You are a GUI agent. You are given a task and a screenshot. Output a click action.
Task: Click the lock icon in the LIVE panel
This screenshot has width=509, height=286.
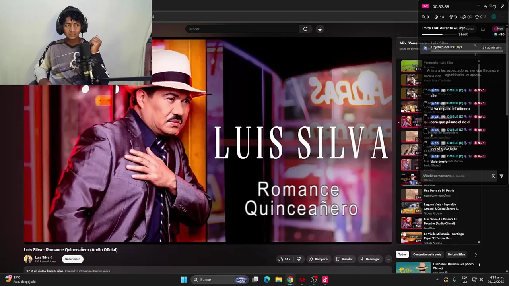tap(485, 6)
